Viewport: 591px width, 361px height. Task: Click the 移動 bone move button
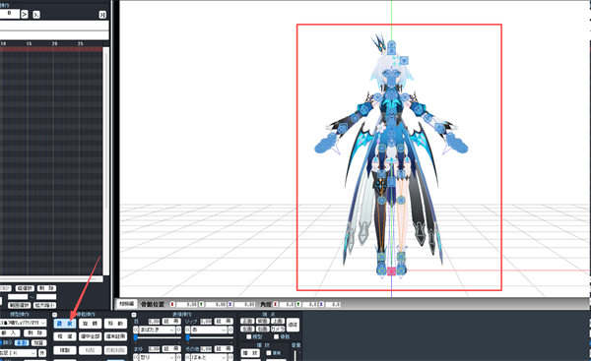[x=115, y=324]
